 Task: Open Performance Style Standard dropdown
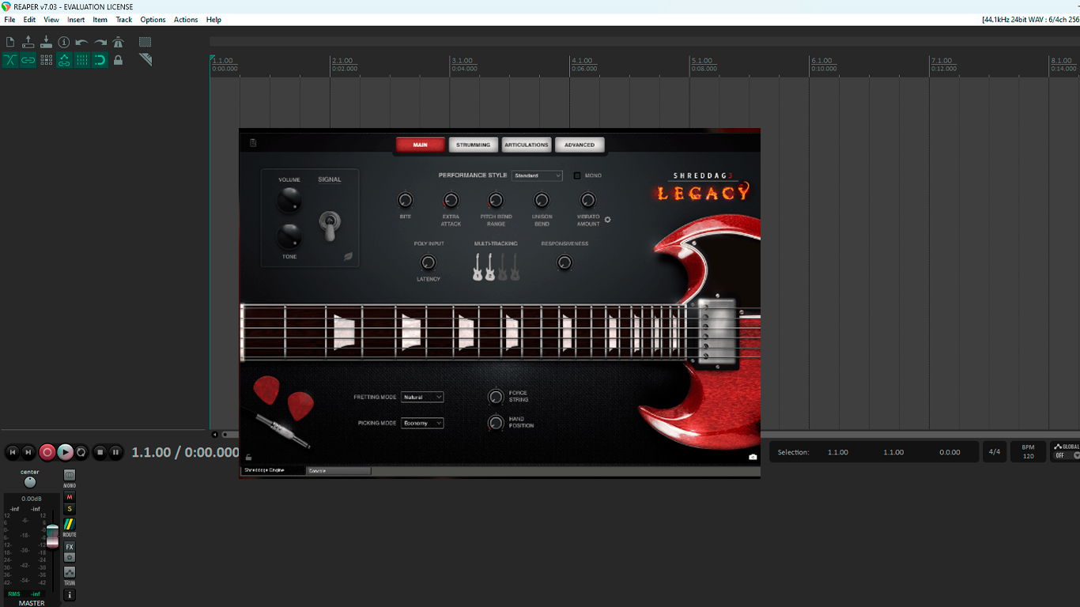(x=537, y=175)
